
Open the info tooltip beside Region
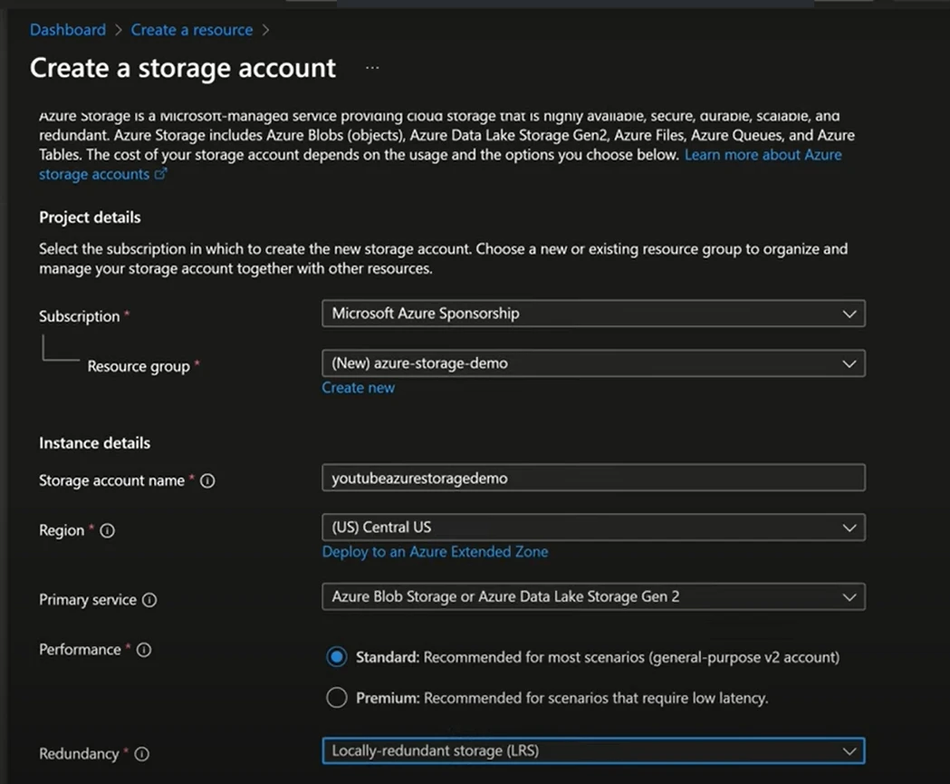[x=109, y=531]
